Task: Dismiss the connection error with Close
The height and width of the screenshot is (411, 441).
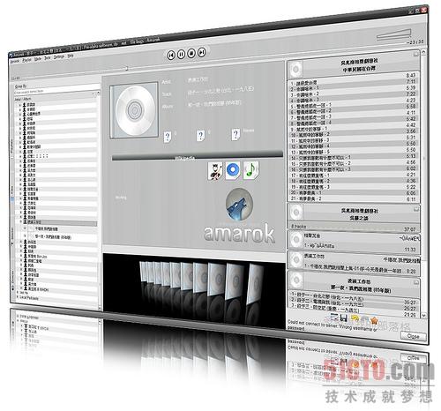Action: click(x=414, y=336)
